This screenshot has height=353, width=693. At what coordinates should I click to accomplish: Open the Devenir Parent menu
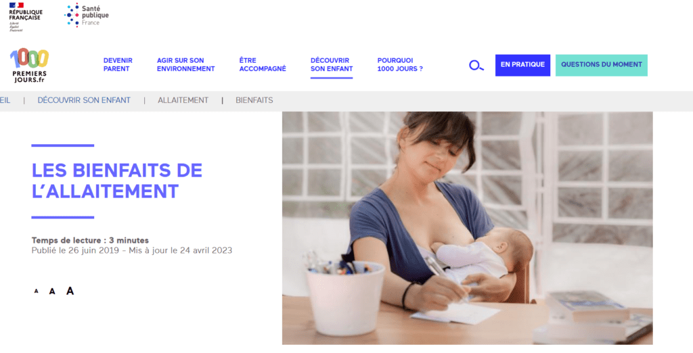pos(118,64)
